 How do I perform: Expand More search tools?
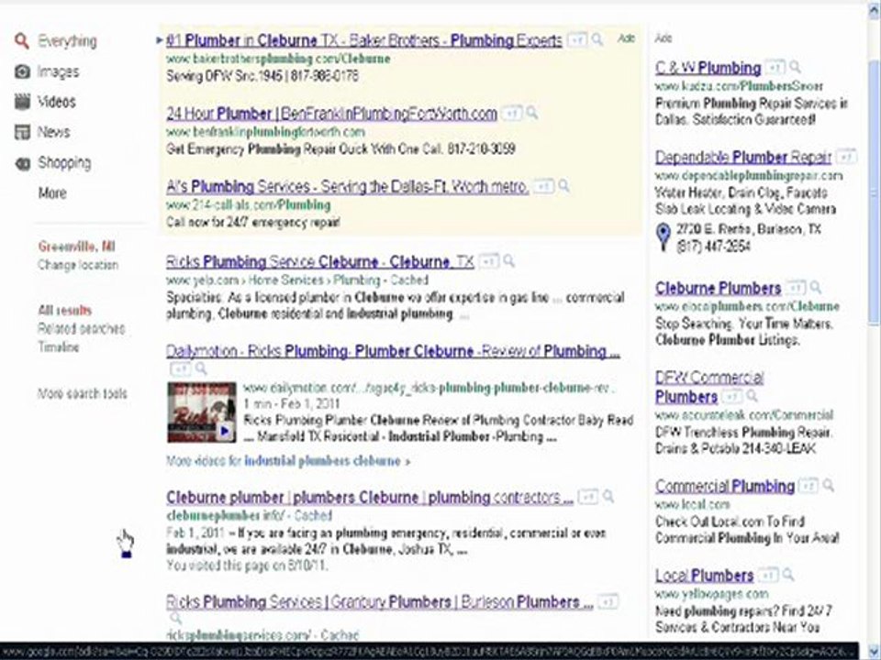click(x=82, y=393)
